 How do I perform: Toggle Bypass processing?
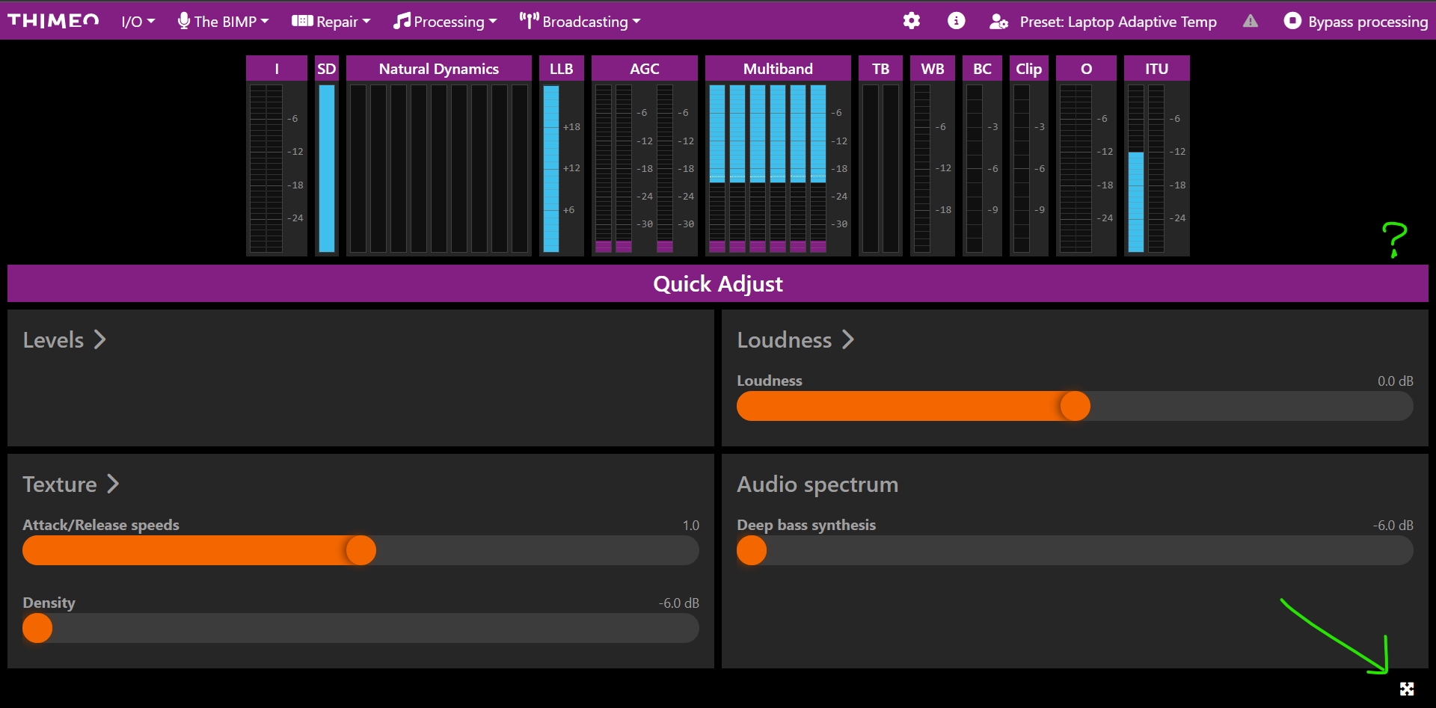(x=1355, y=22)
